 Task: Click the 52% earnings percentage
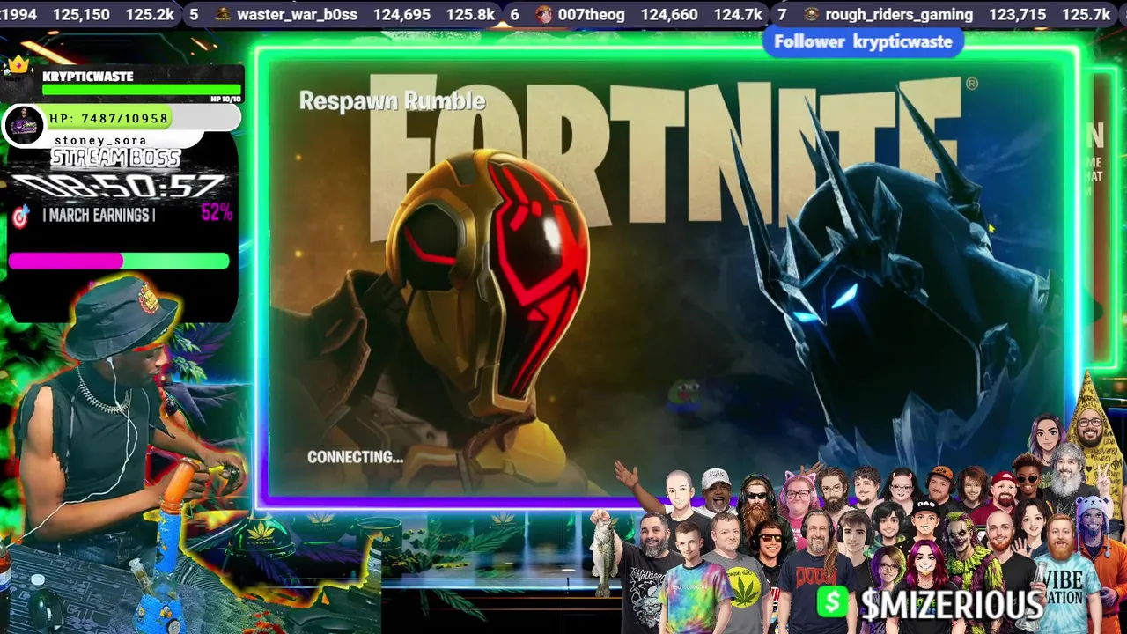pyautogui.click(x=217, y=212)
